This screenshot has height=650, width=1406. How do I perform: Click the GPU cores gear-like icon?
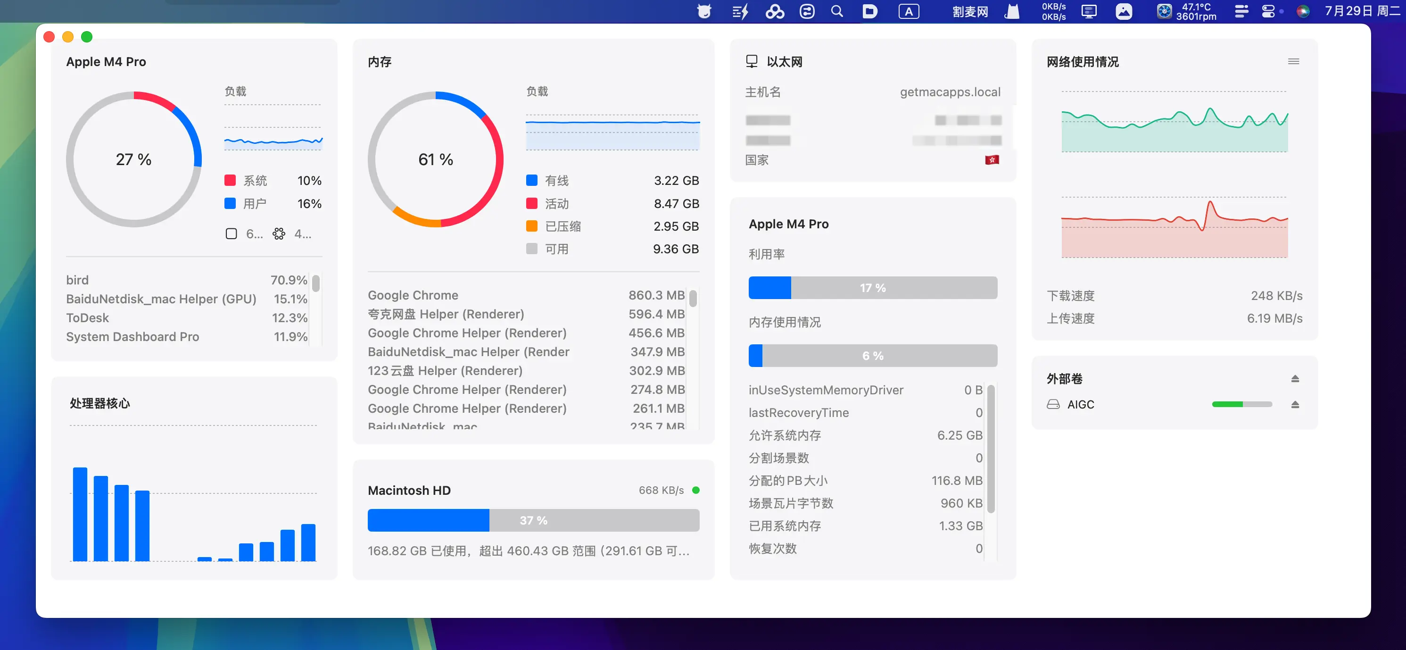(279, 234)
